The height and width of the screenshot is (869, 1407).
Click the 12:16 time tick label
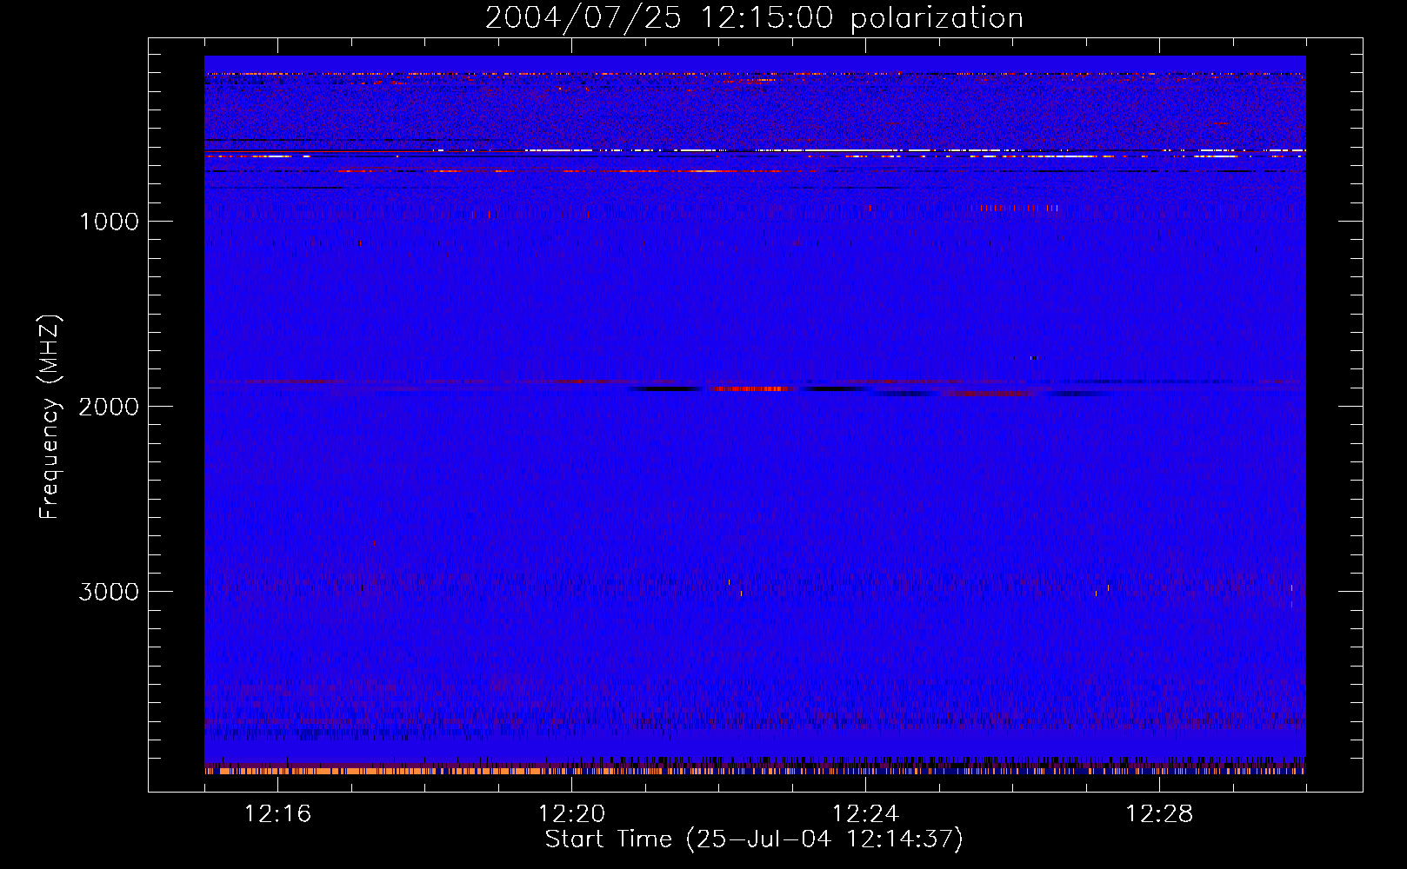[x=277, y=814]
